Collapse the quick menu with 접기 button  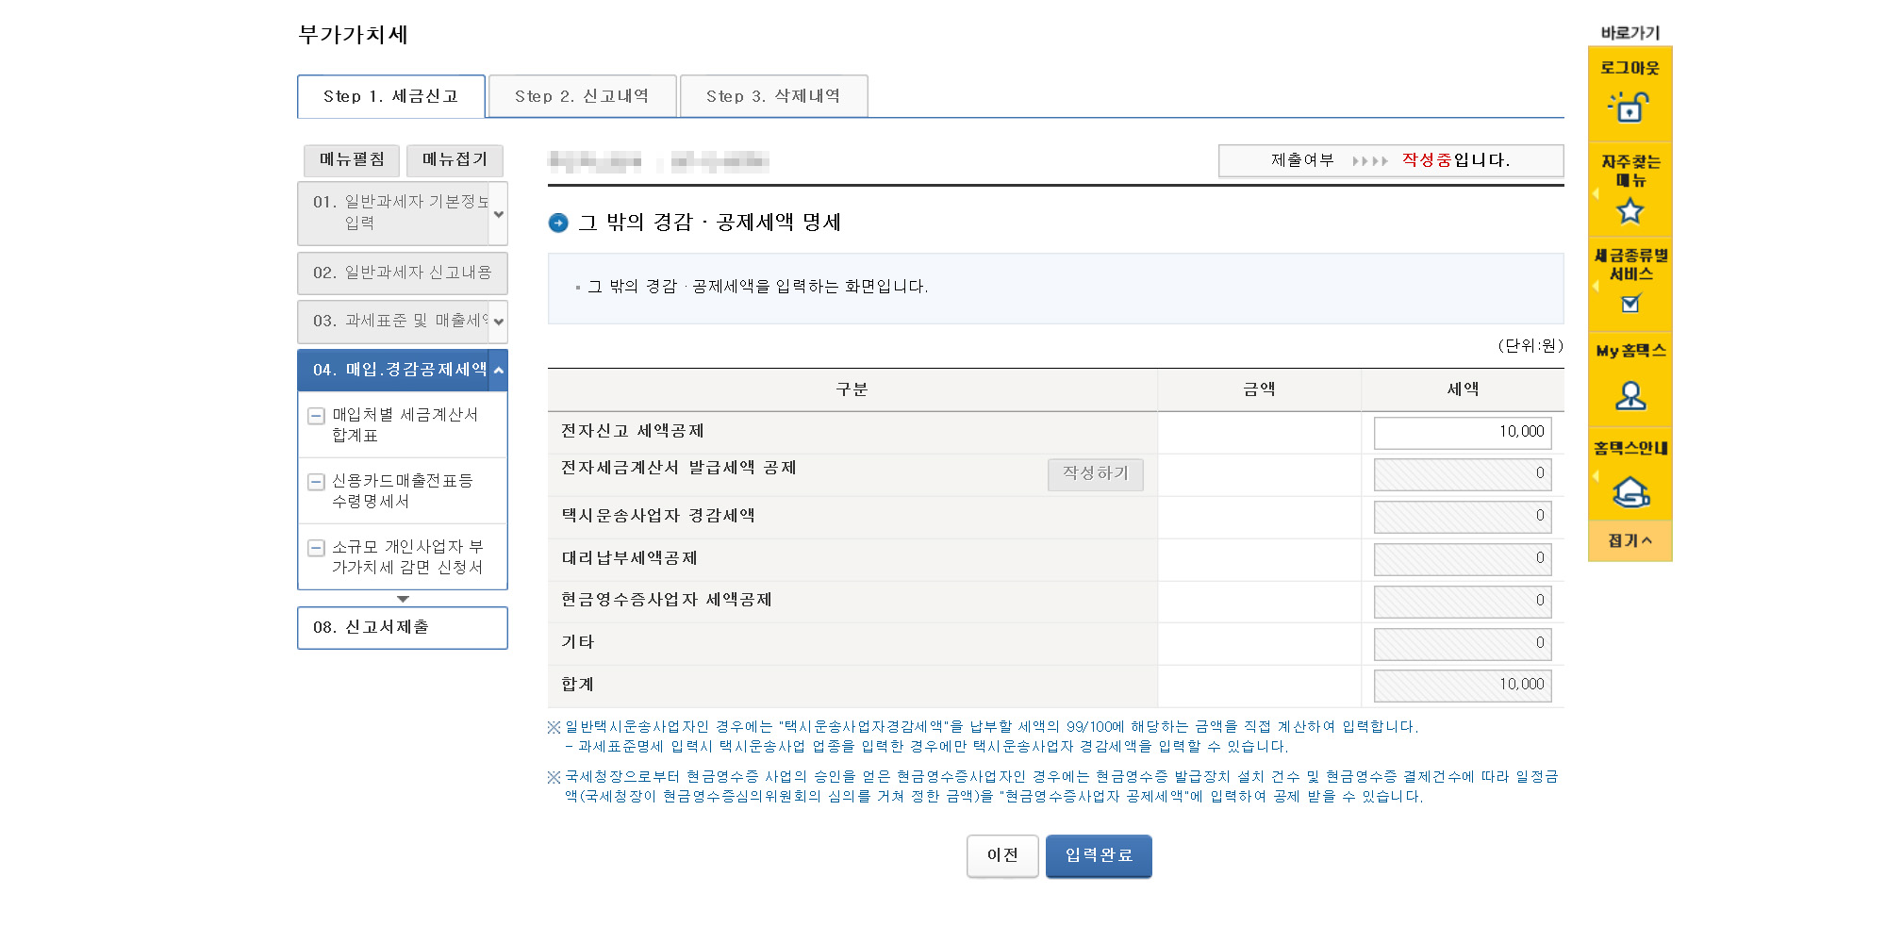(x=1630, y=541)
